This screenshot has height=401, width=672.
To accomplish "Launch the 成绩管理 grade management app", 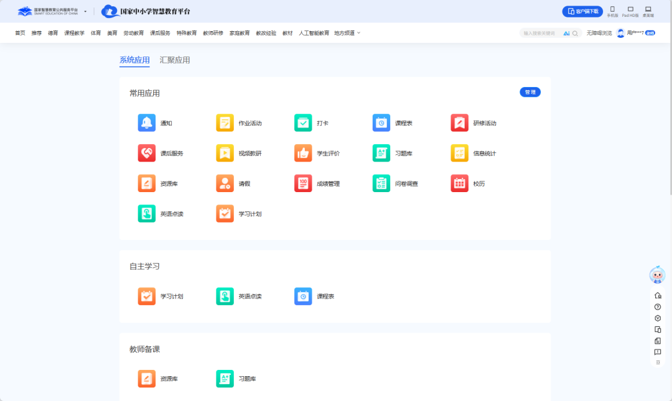I will click(x=303, y=183).
